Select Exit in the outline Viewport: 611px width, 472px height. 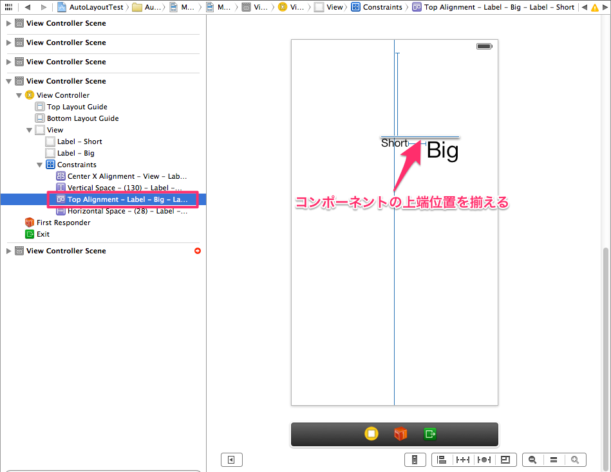[43, 234]
